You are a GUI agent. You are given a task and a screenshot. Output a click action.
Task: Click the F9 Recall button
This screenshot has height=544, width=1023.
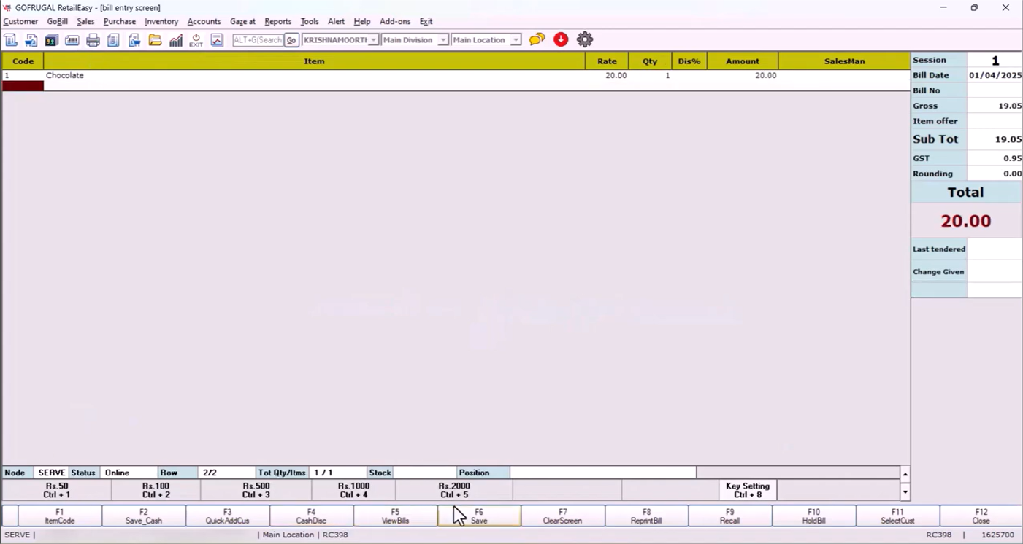click(x=730, y=516)
